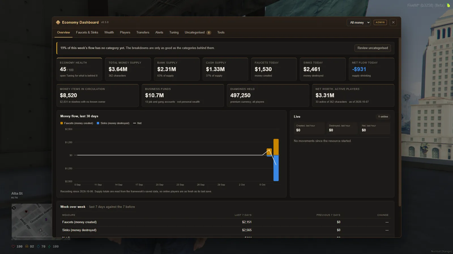Click the 1 online badge in Live panel
Viewport: 453px width, 254px height.
[x=383, y=117]
